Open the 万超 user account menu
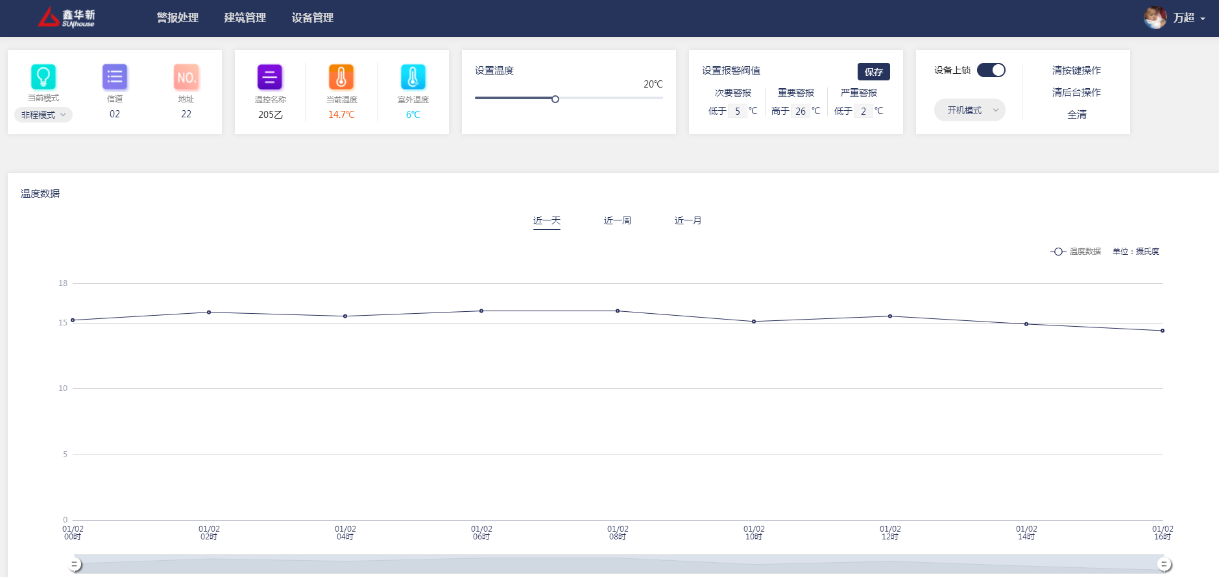 pyautogui.click(x=1189, y=18)
